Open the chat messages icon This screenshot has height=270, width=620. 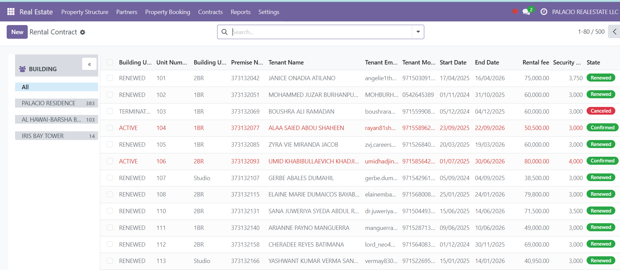tap(526, 12)
